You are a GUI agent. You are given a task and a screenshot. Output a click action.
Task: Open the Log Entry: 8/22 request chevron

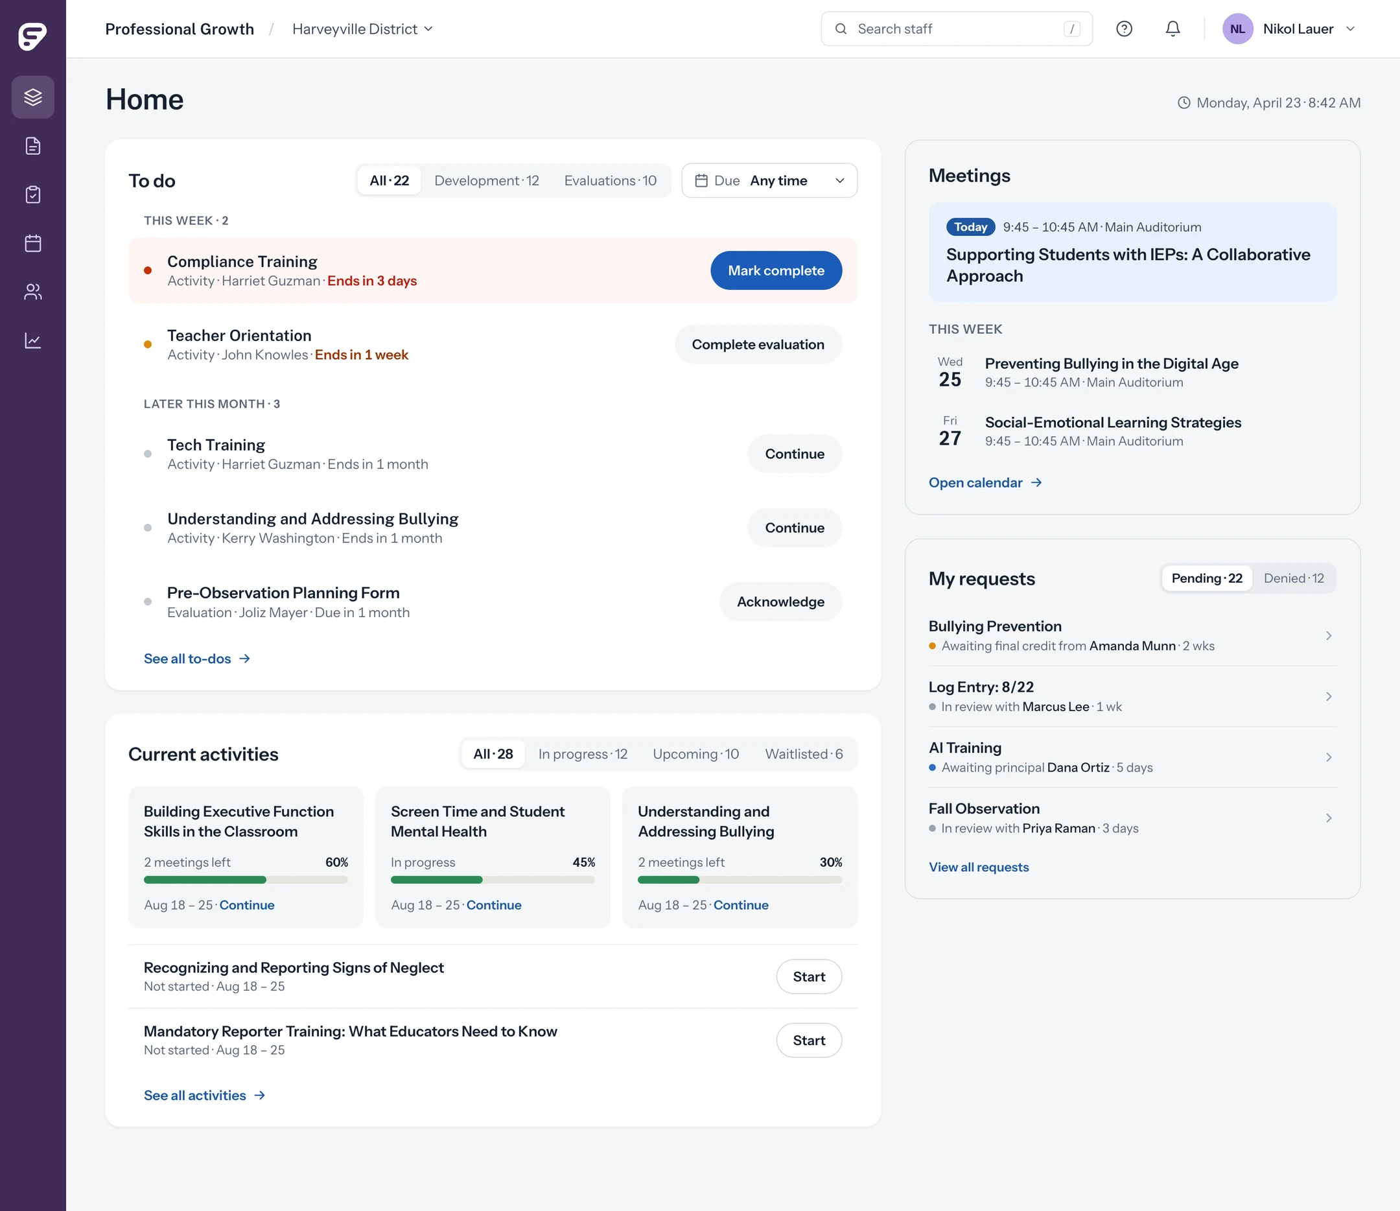point(1328,696)
